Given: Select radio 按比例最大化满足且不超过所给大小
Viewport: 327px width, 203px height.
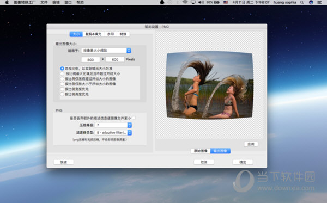Looking at the screenshot, I should [62, 73].
